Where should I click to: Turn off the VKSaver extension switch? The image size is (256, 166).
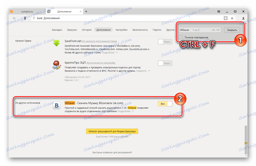point(165,104)
